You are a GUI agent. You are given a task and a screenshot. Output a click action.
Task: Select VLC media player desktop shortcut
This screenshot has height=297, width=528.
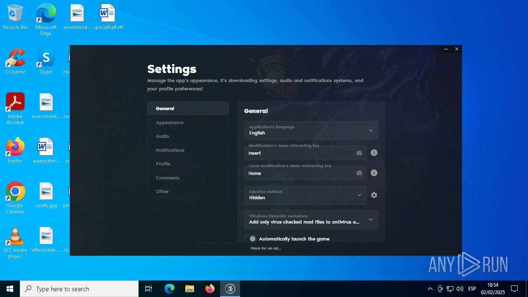pos(15,242)
